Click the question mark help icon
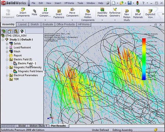Viewport: 165px width, 132px height. click(143, 3)
